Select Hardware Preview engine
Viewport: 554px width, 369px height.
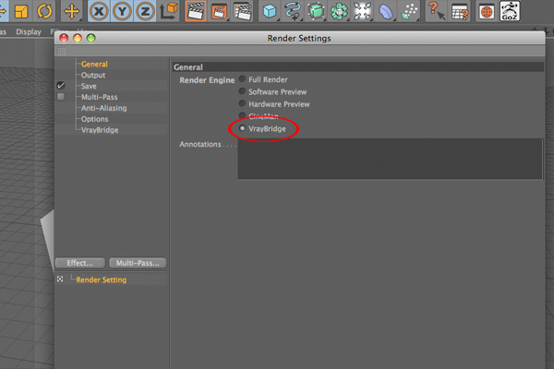242,103
